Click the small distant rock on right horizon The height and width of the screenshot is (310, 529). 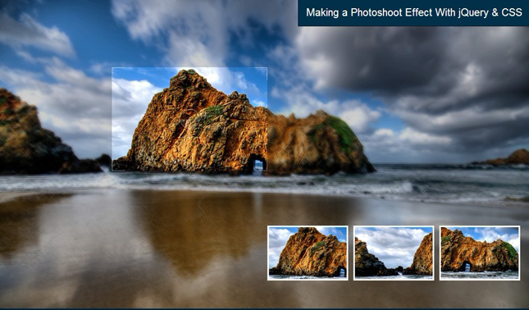tap(506, 158)
